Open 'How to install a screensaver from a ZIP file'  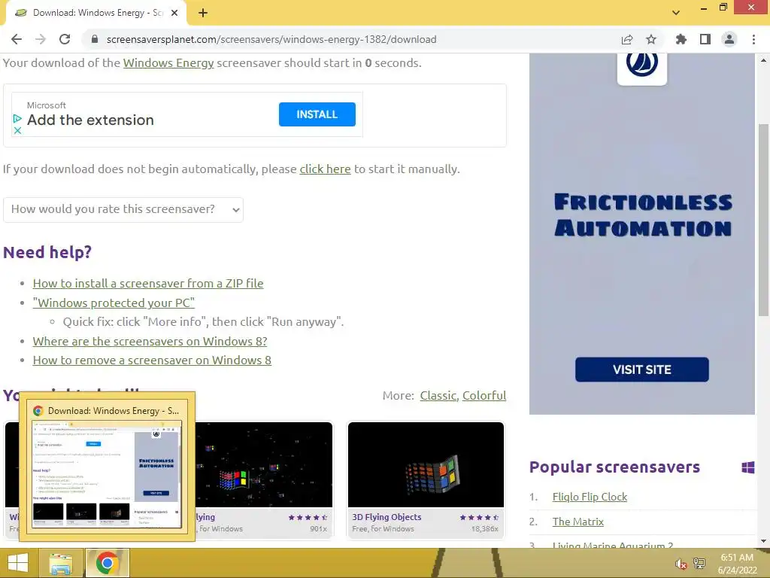coord(148,283)
